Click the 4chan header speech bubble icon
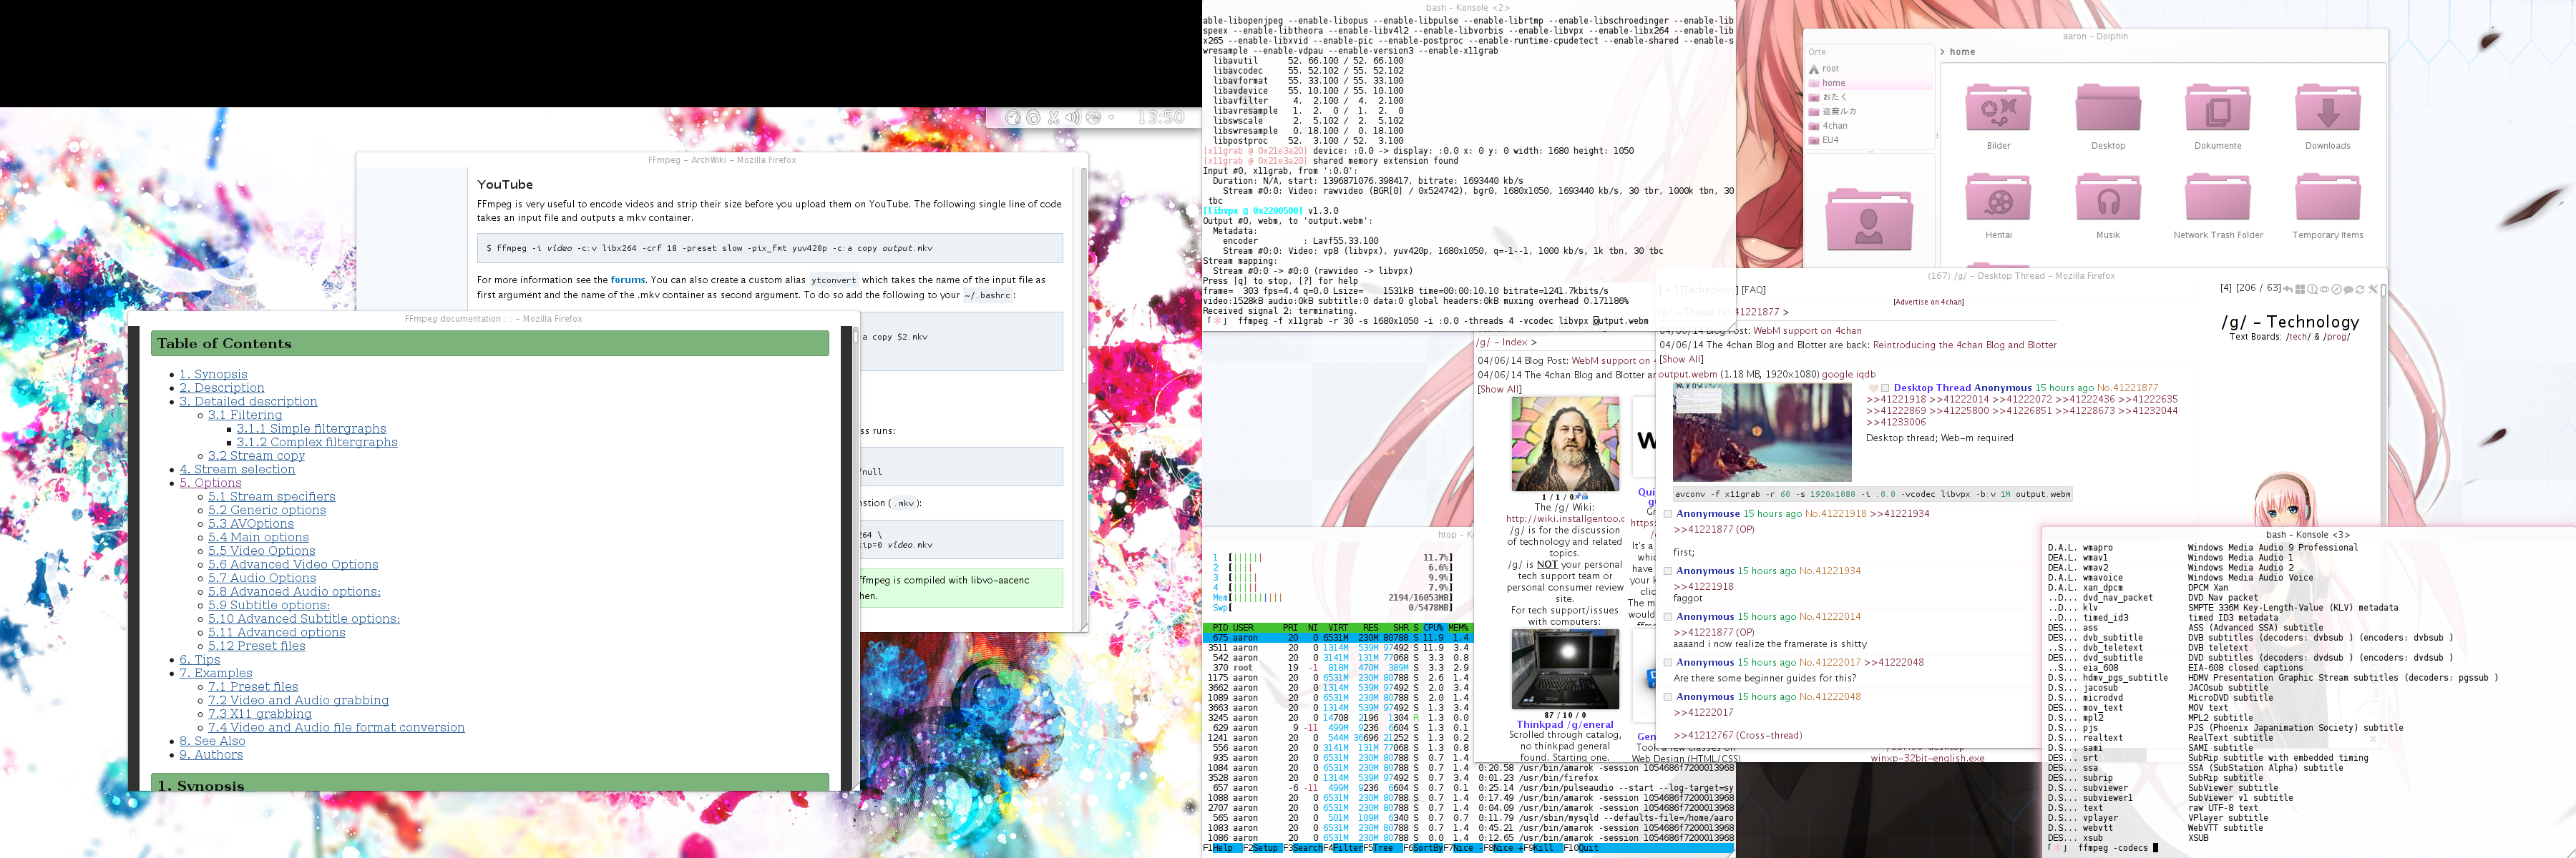This screenshot has width=2576, height=858. (2348, 290)
